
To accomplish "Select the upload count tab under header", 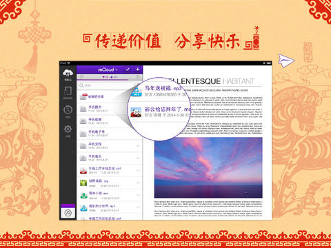I will 114,77.
